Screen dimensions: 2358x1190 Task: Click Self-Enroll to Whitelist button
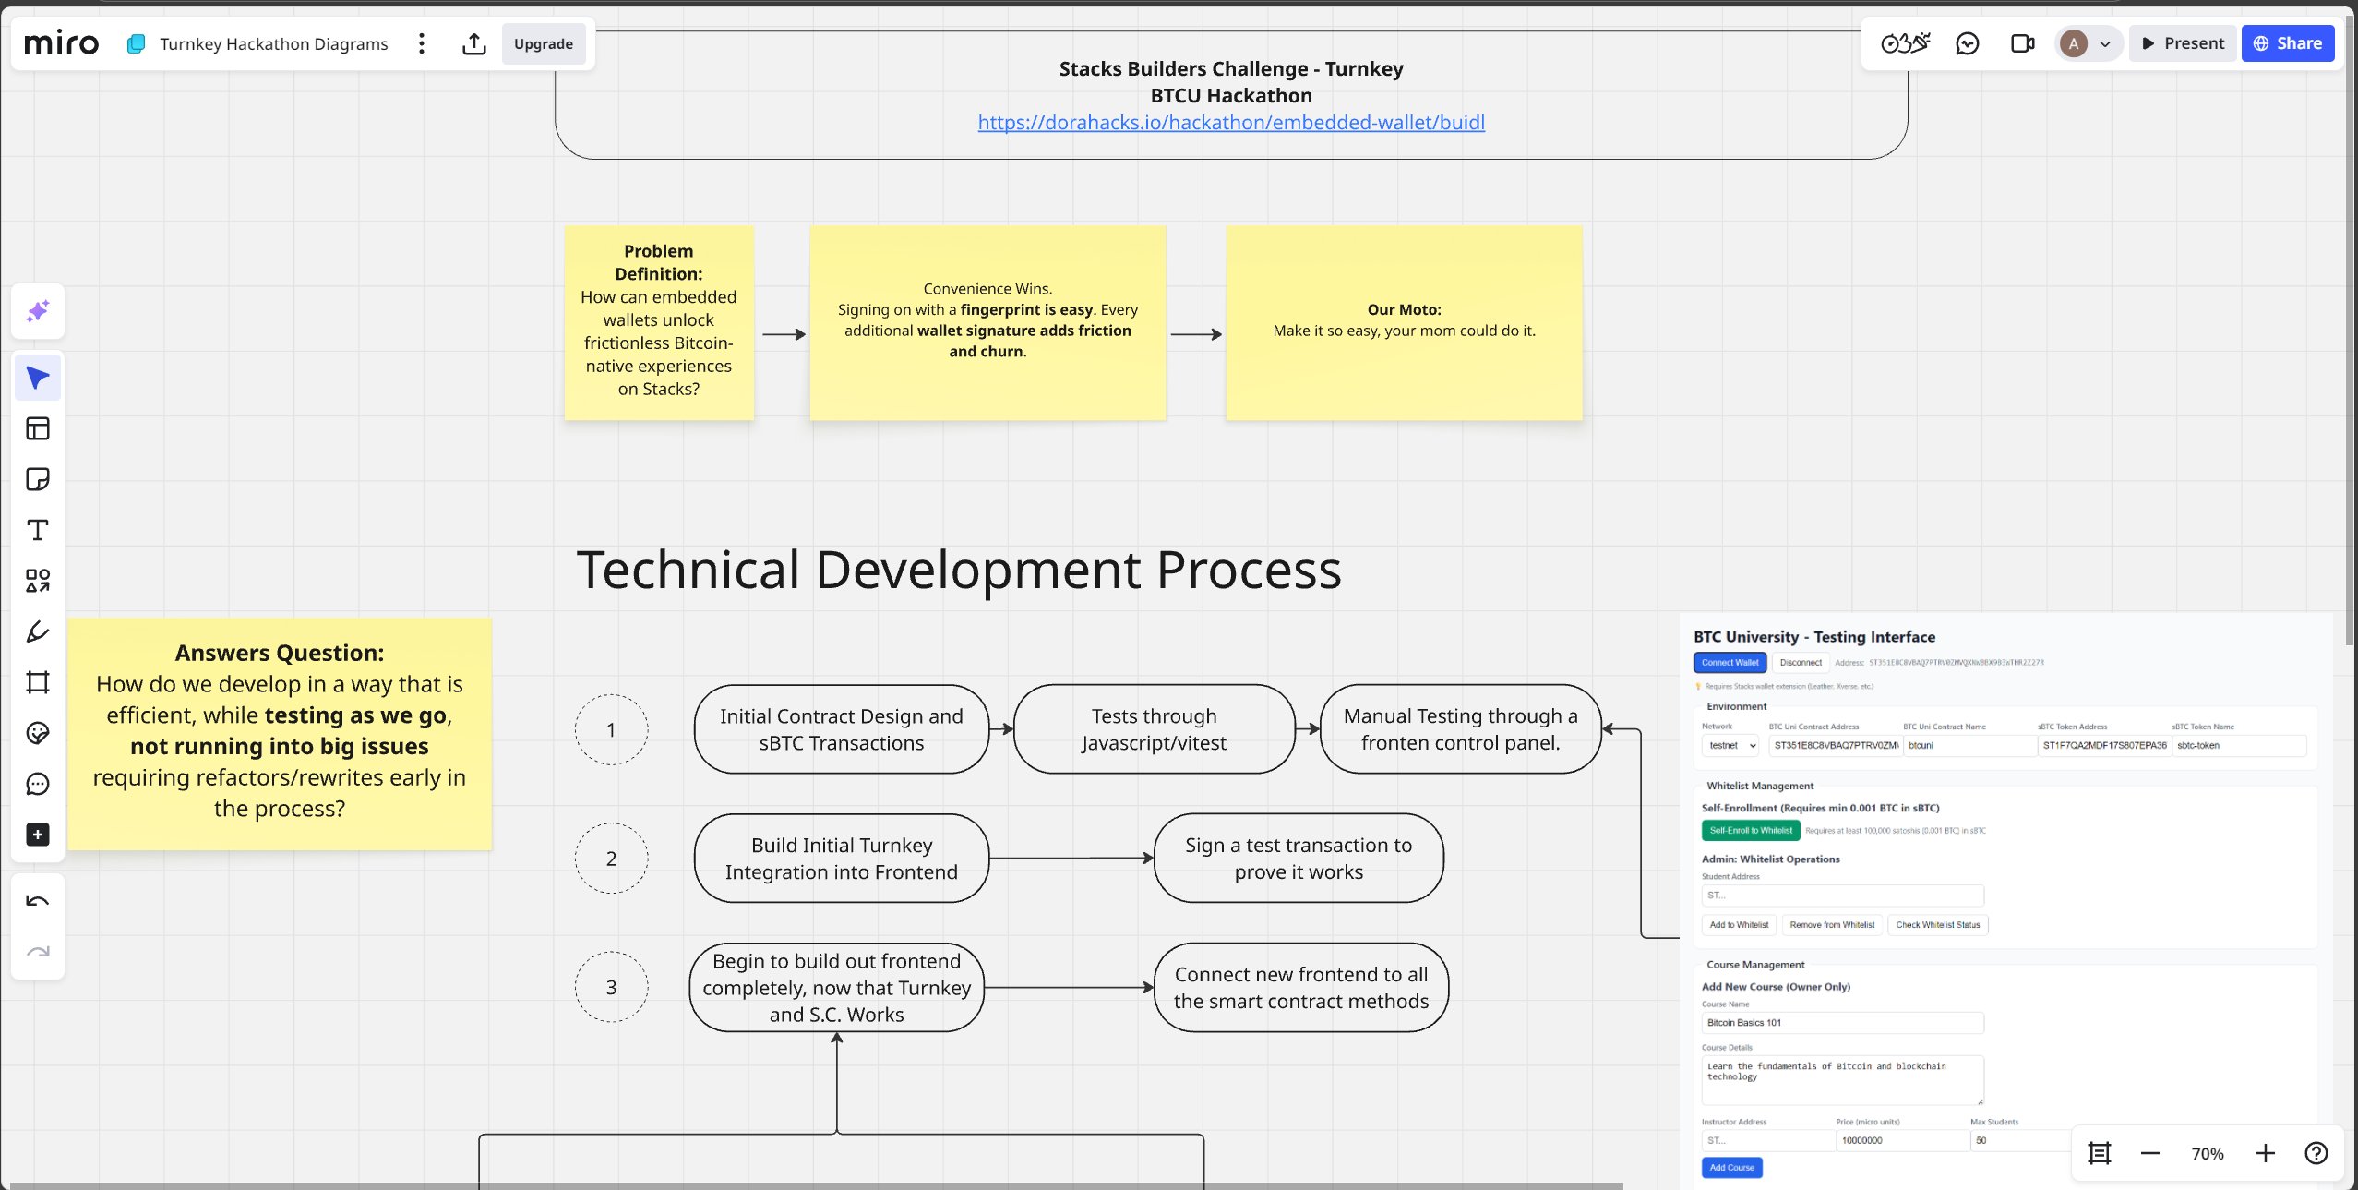coord(1751,830)
